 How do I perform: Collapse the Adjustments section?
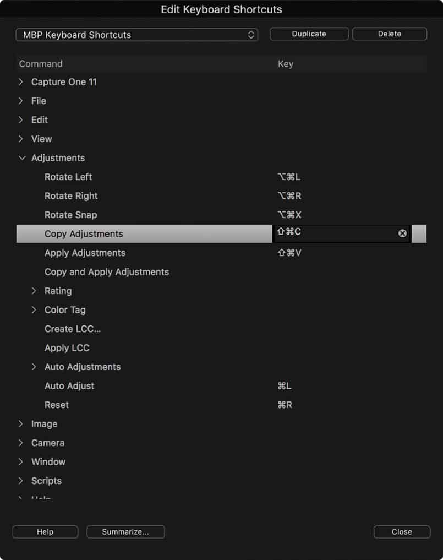[x=22, y=157]
